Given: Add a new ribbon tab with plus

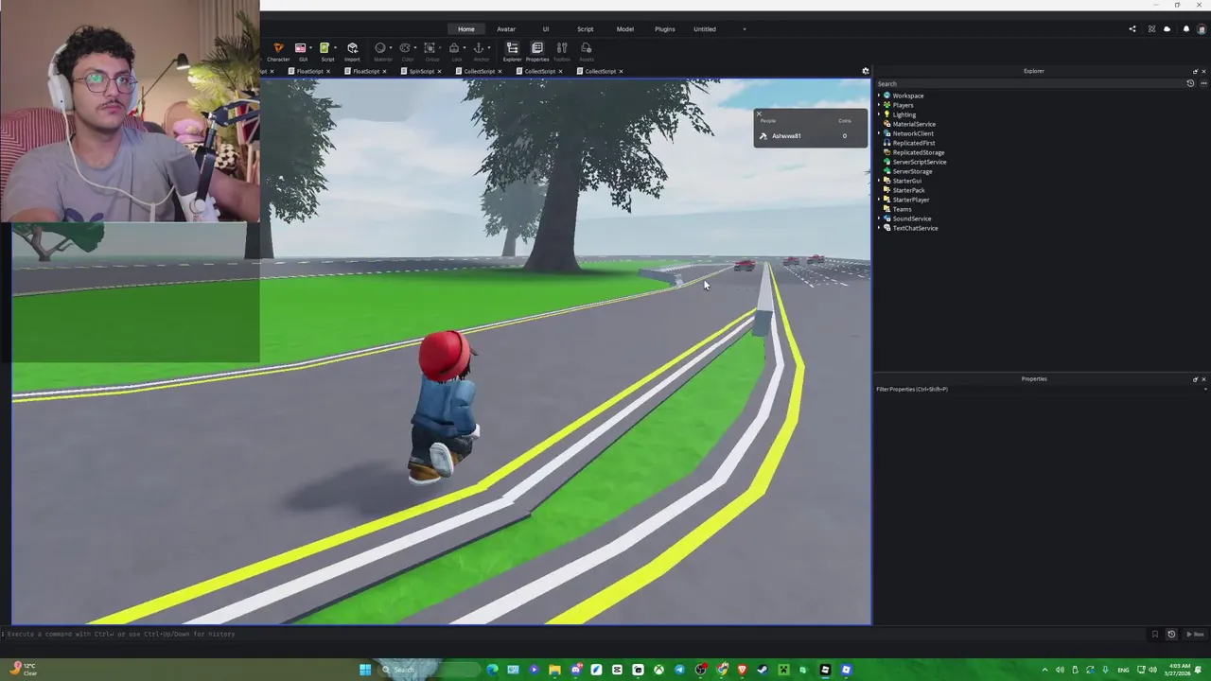Looking at the screenshot, I should click(744, 29).
